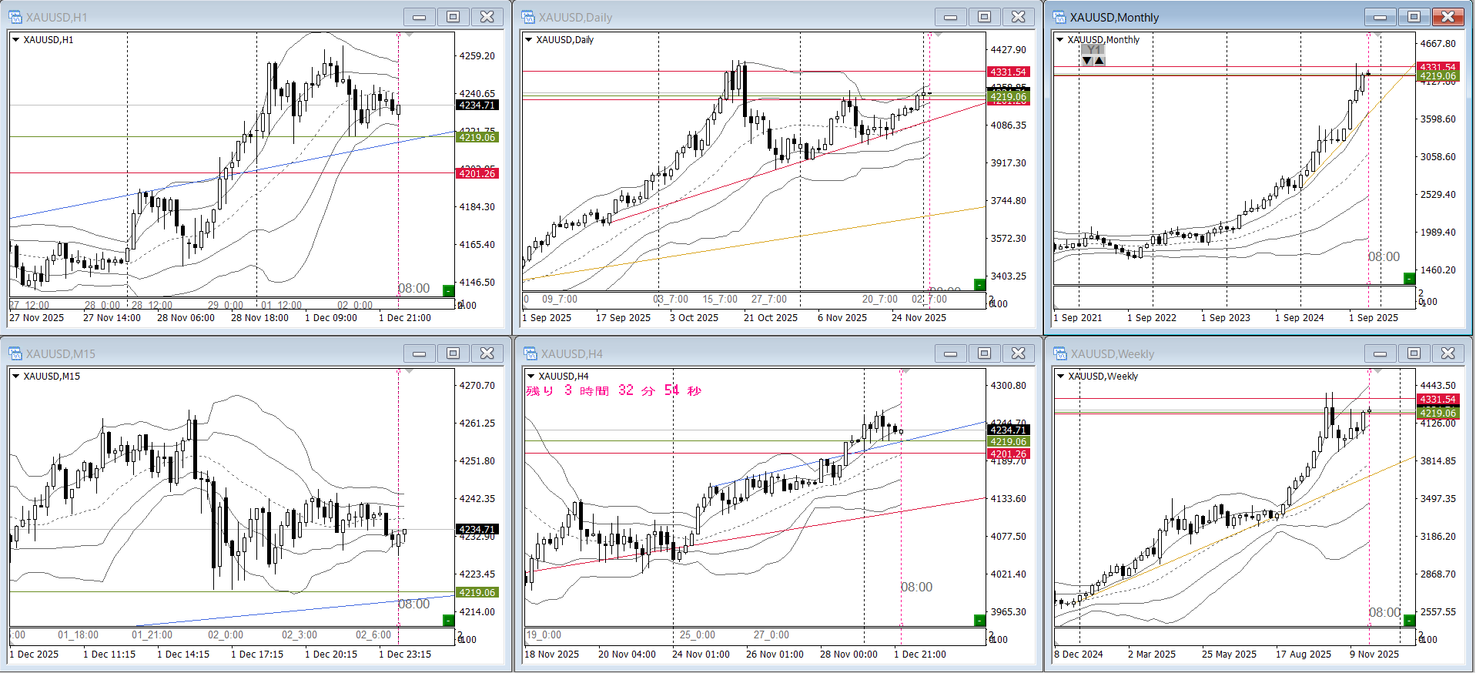Toggle green minus square on Weekly chart
The height and width of the screenshot is (673, 1476).
pos(1409,620)
